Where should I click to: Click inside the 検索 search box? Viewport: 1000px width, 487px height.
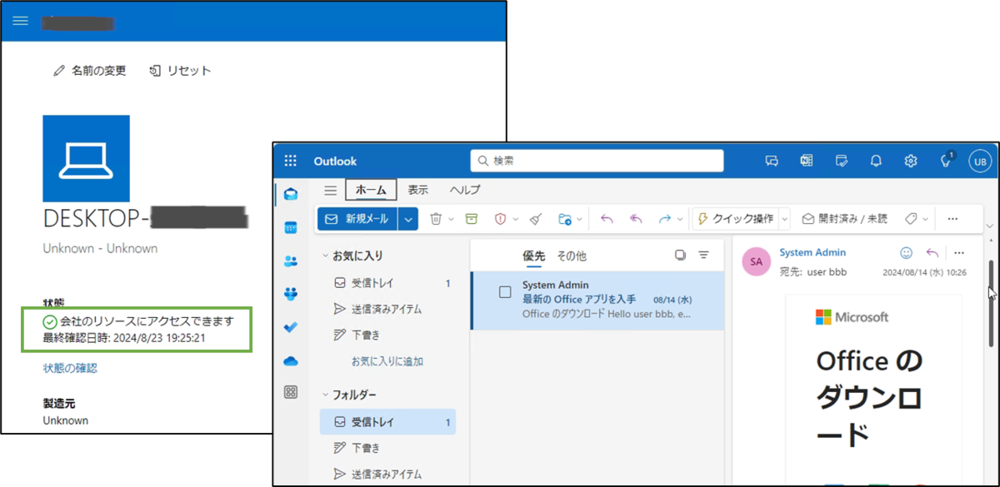coord(597,161)
